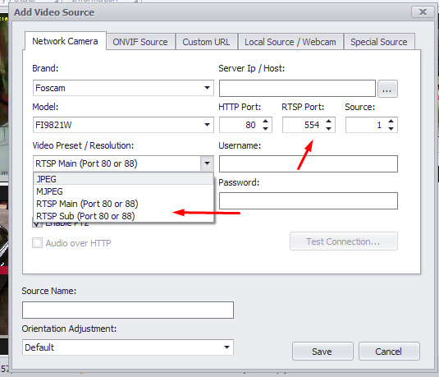Increase the Source number
Viewport: 439px width, 377px height.
(x=391, y=122)
